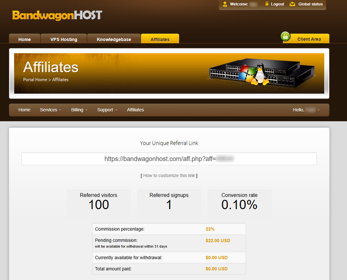Click the padlock icon next to Logout

point(267,4)
